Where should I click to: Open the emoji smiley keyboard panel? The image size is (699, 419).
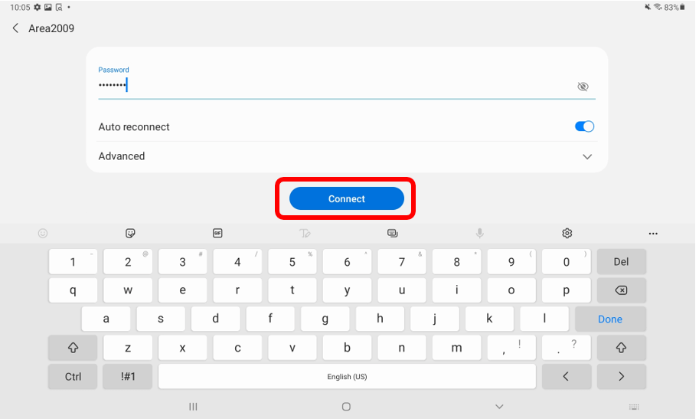(x=43, y=234)
